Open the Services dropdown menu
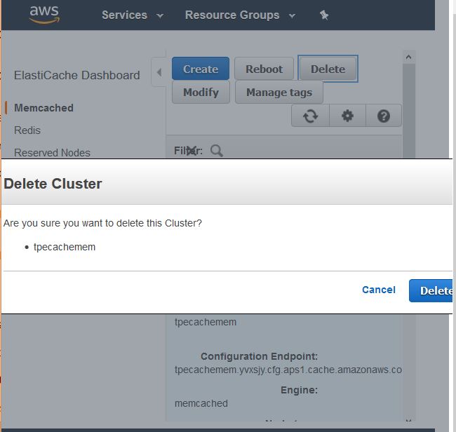456x432 pixels. [x=132, y=15]
